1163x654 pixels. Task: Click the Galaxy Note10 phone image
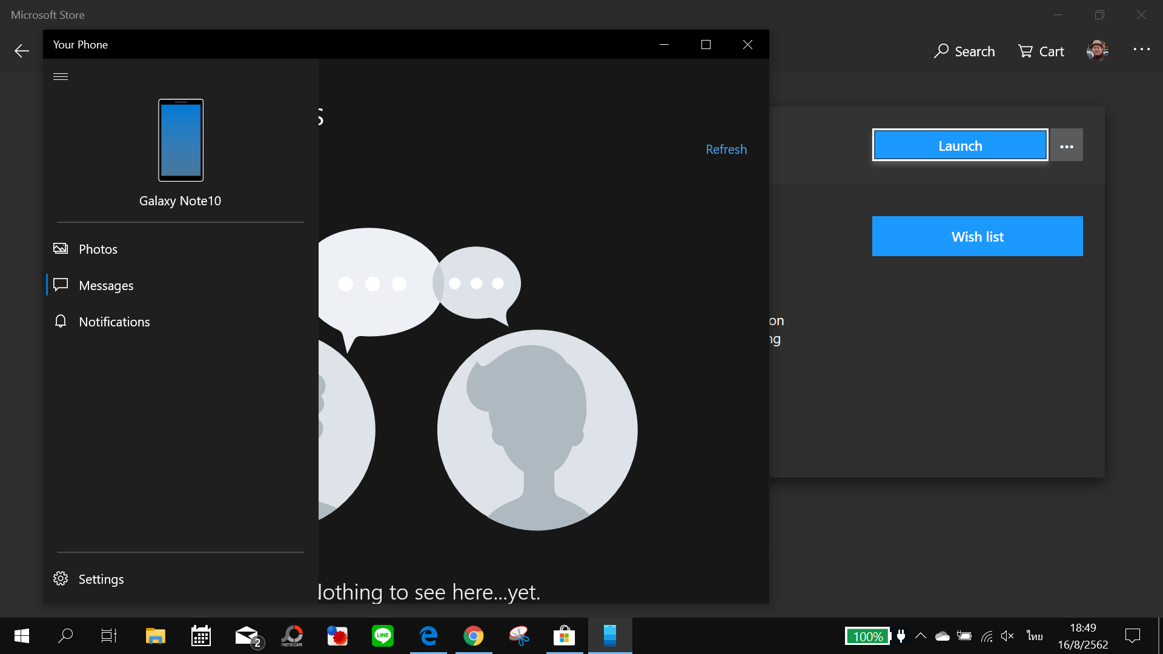(x=181, y=140)
